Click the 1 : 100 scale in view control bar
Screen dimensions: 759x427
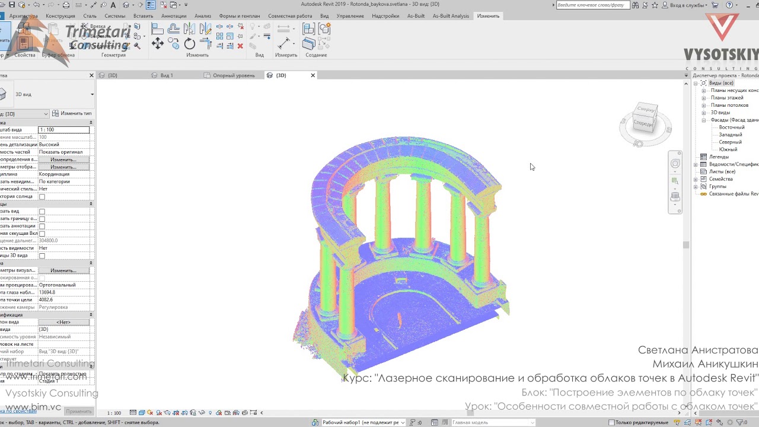pos(114,413)
